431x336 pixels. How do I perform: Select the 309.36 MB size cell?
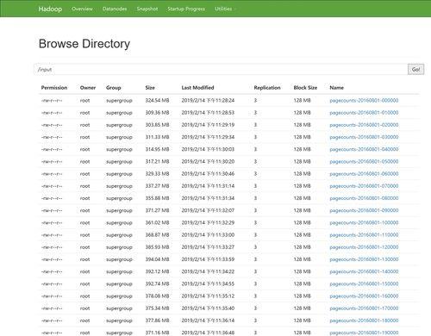pyautogui.click(x=157, y=113)
